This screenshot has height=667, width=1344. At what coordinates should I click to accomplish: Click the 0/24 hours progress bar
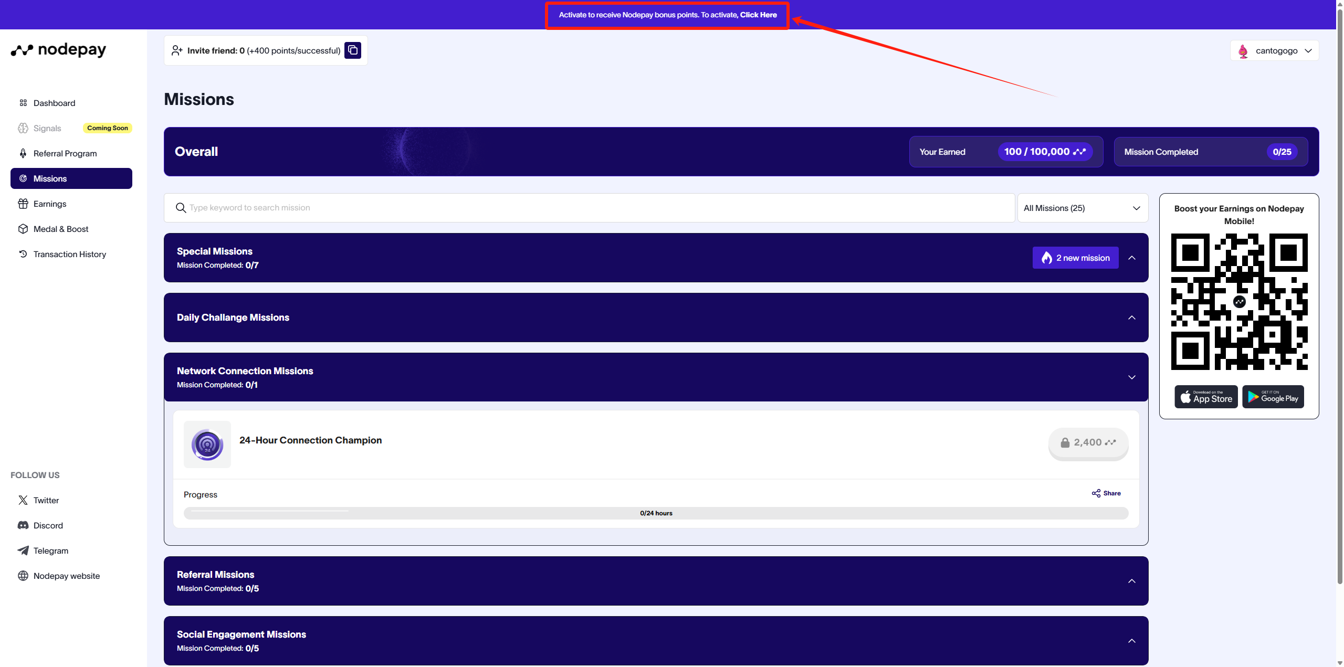(656, 513)
